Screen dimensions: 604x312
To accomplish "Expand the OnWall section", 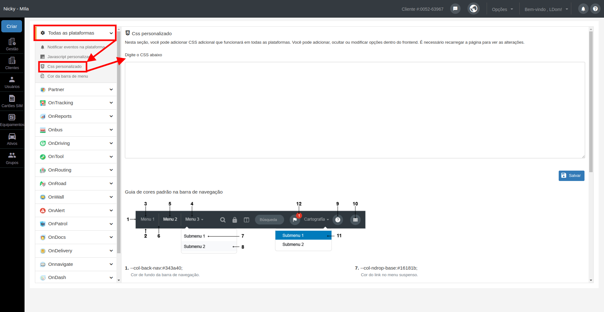I will (x=76, y=197).
